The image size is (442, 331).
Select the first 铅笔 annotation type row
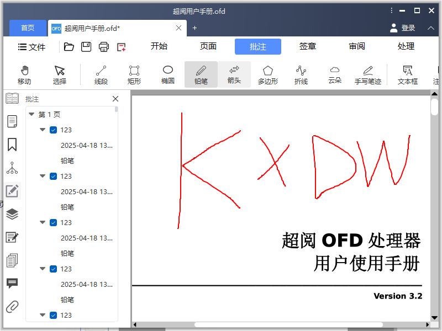click(x=67, y=161)
